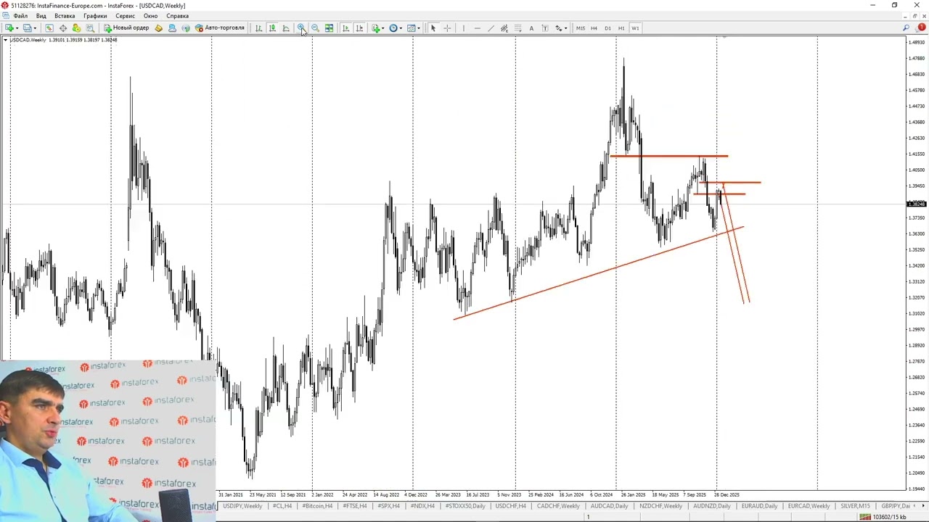Select the Text 'A' drawing tool
The image size is (929, 522).
[531, 28]
